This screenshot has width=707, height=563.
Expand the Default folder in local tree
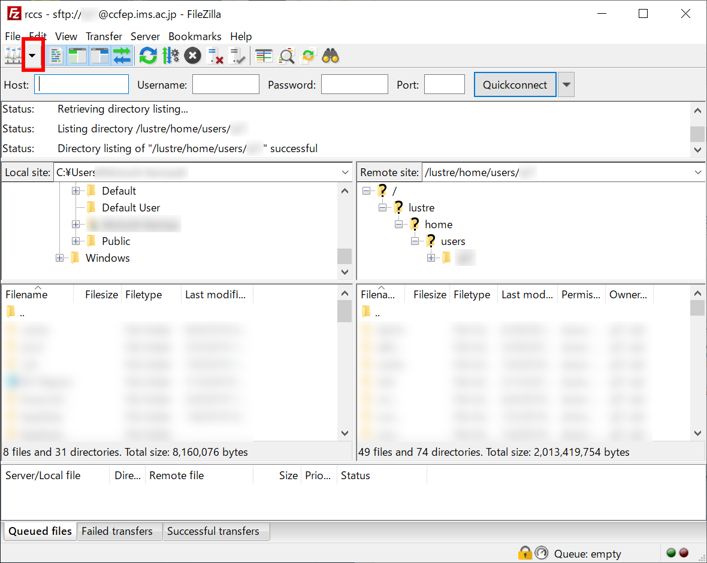[75, 190]
